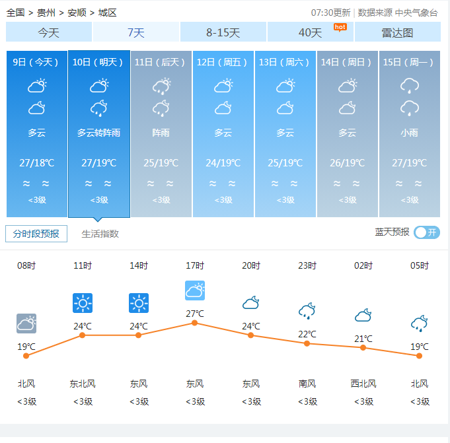Click partly cloudy icon at 17时
The image size is (450, 443).
point(195,290)
